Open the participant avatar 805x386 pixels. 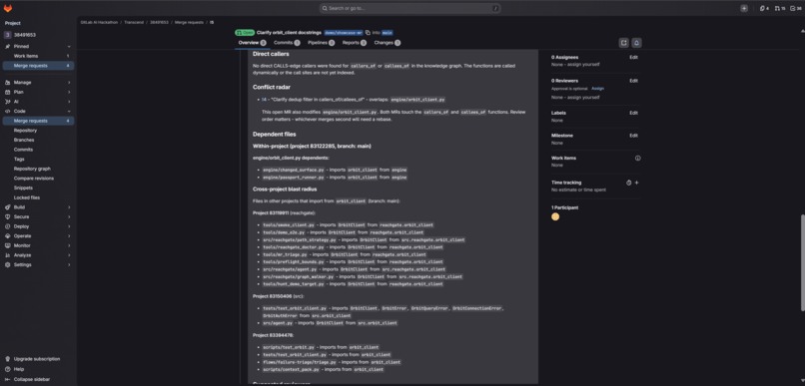[x=555, y=216]
